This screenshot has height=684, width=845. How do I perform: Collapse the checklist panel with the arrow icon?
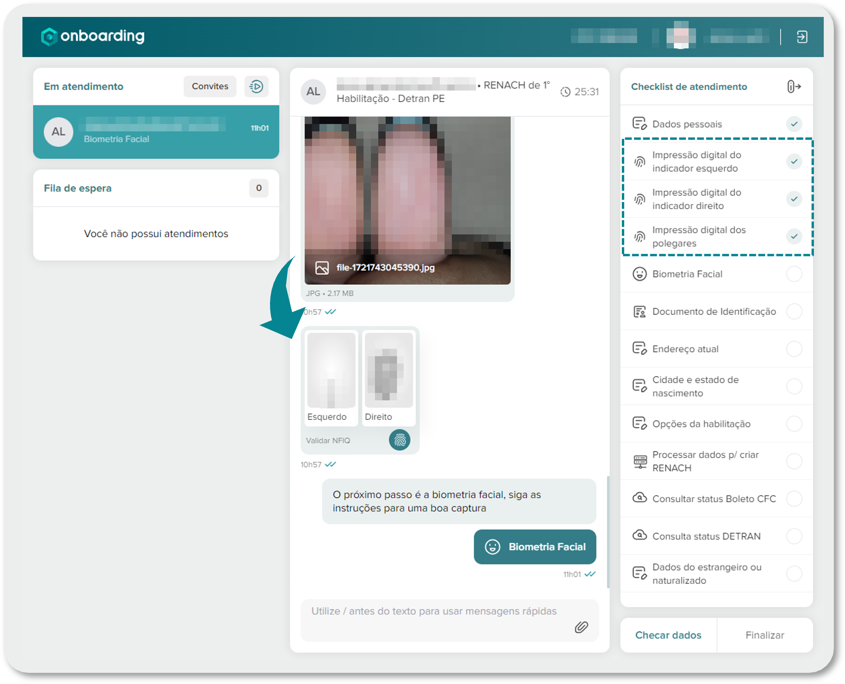(794, 86)
